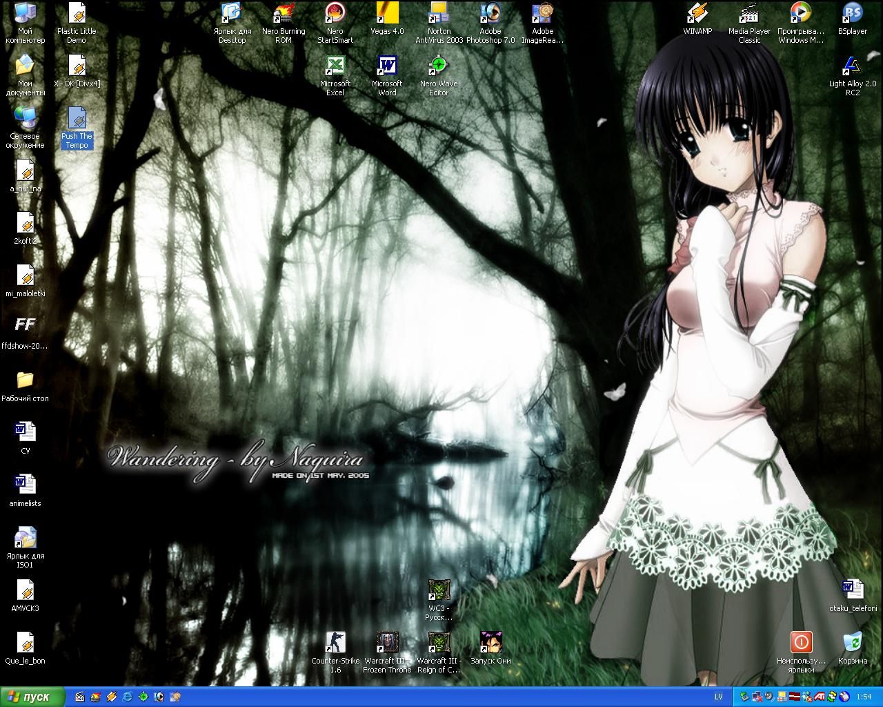This screenshot has height=707, width=883.
Task: Launch Microsoft Excel shortcut
Action: click(335, 76)
